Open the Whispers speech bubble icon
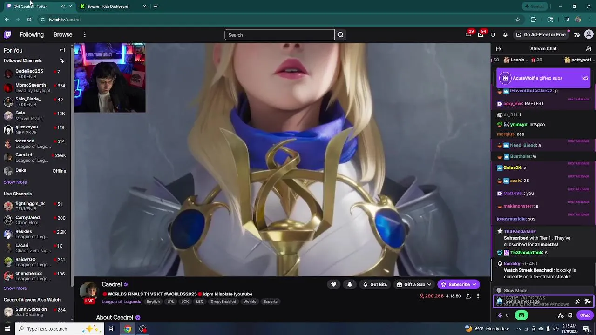The width and height of the screenshot is (596, 335). pos(493,35)
